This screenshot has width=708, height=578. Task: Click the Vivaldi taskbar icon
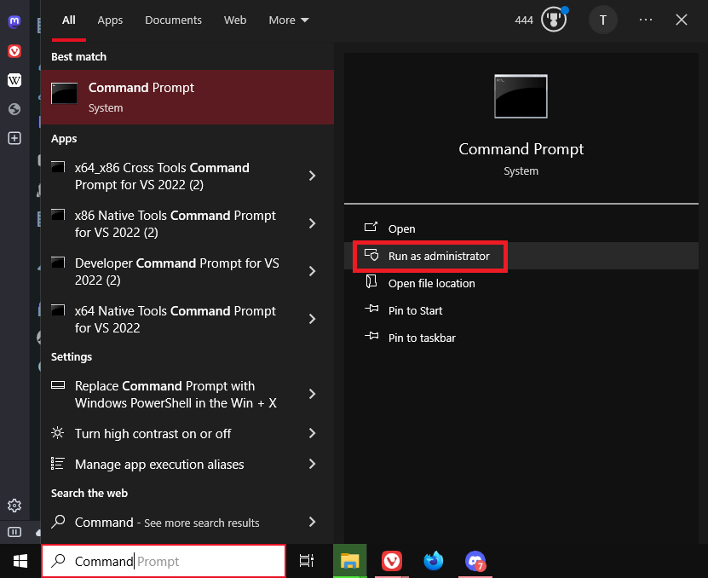click(x=391, y=562)
